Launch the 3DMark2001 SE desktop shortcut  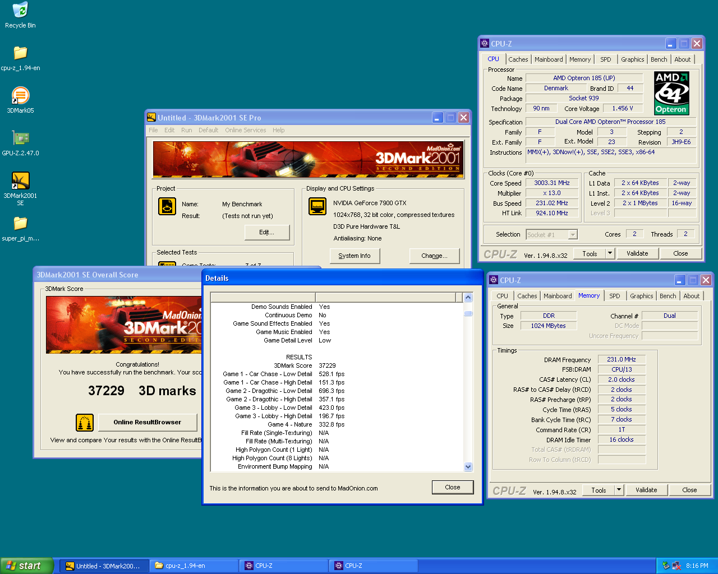[20, 189]
